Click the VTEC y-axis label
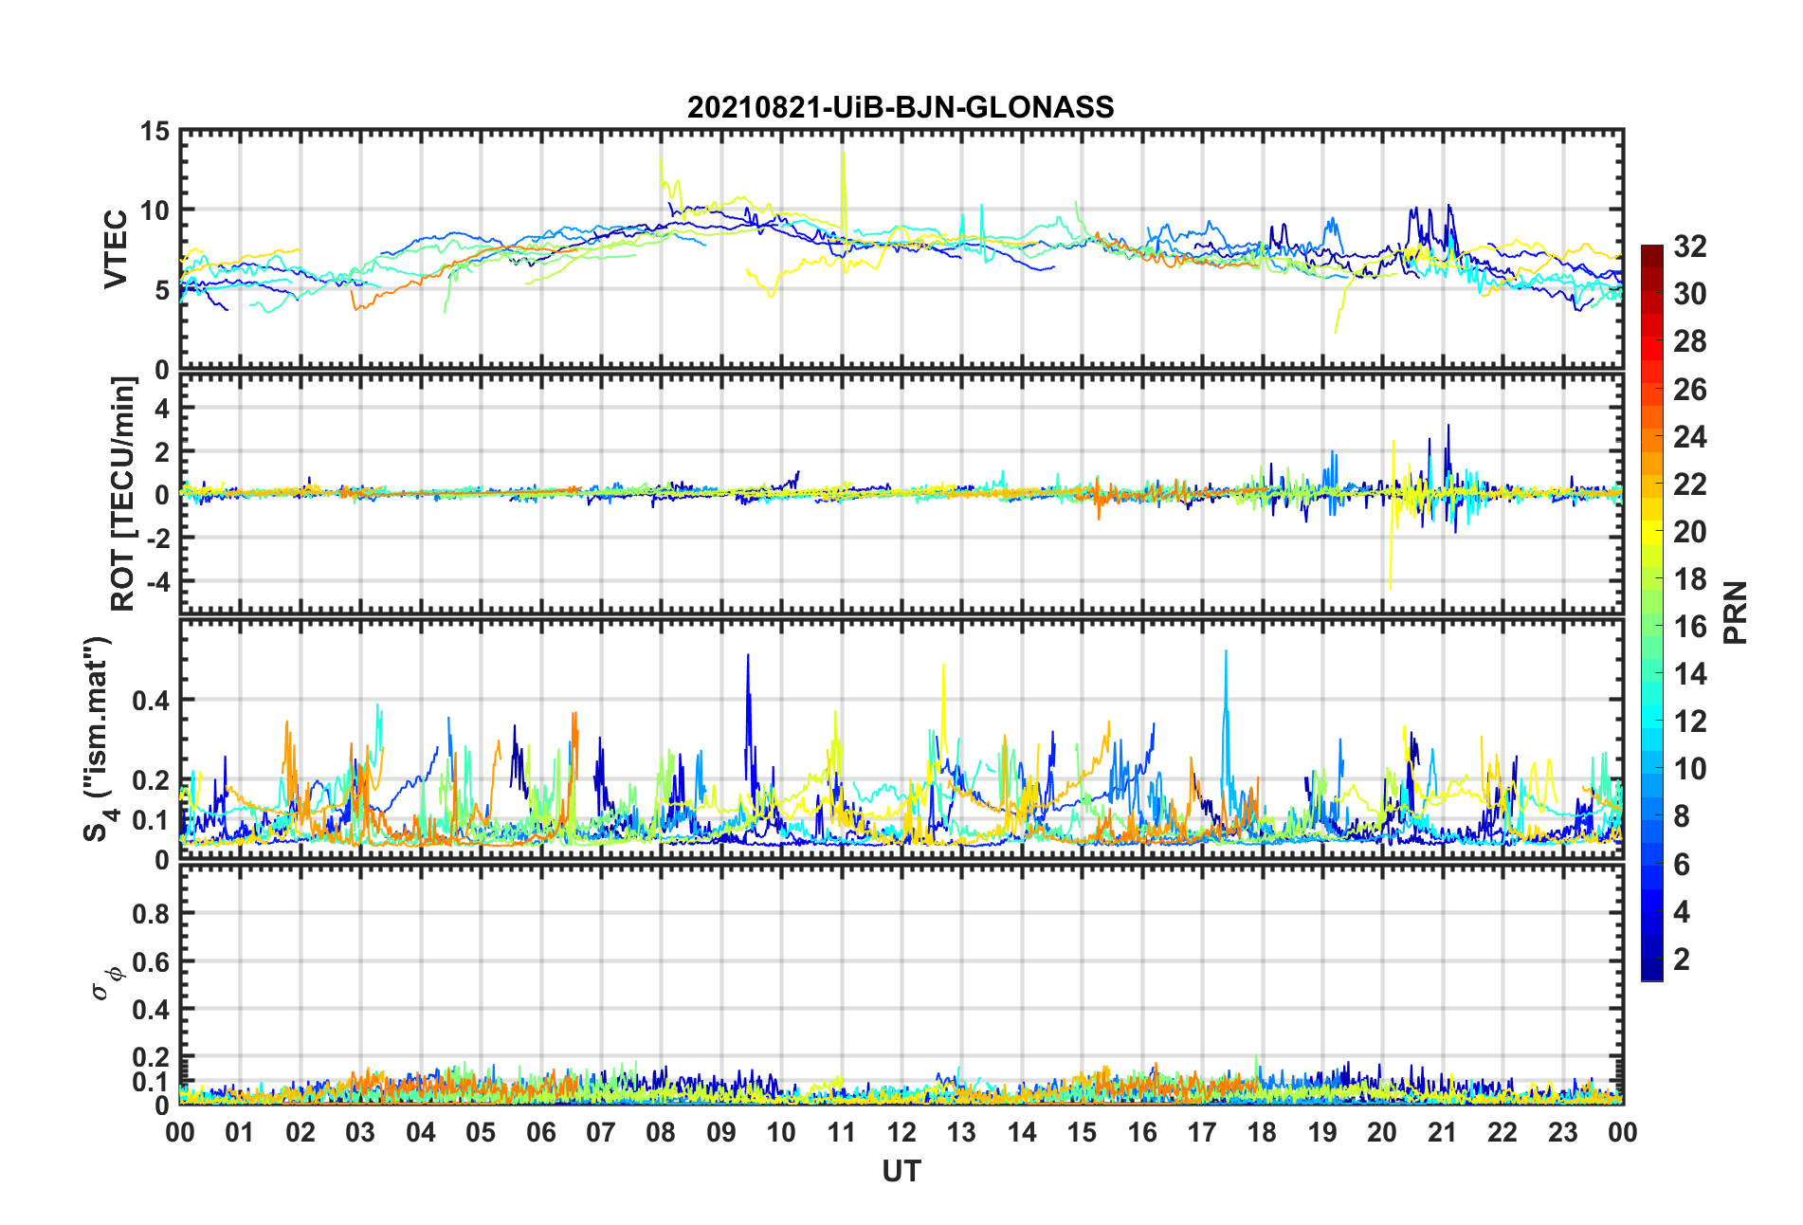This screenshot has width=1803, height=1225. 116,249
